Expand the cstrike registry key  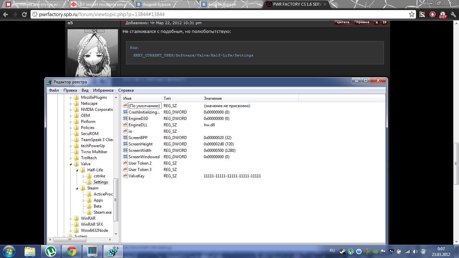click(84, 176)
